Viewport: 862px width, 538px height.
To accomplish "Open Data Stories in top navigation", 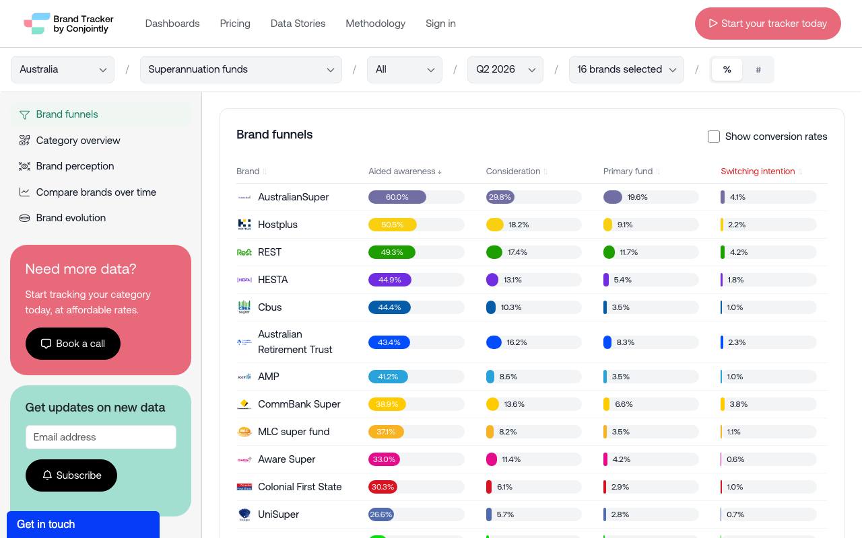I will [298, 24].
